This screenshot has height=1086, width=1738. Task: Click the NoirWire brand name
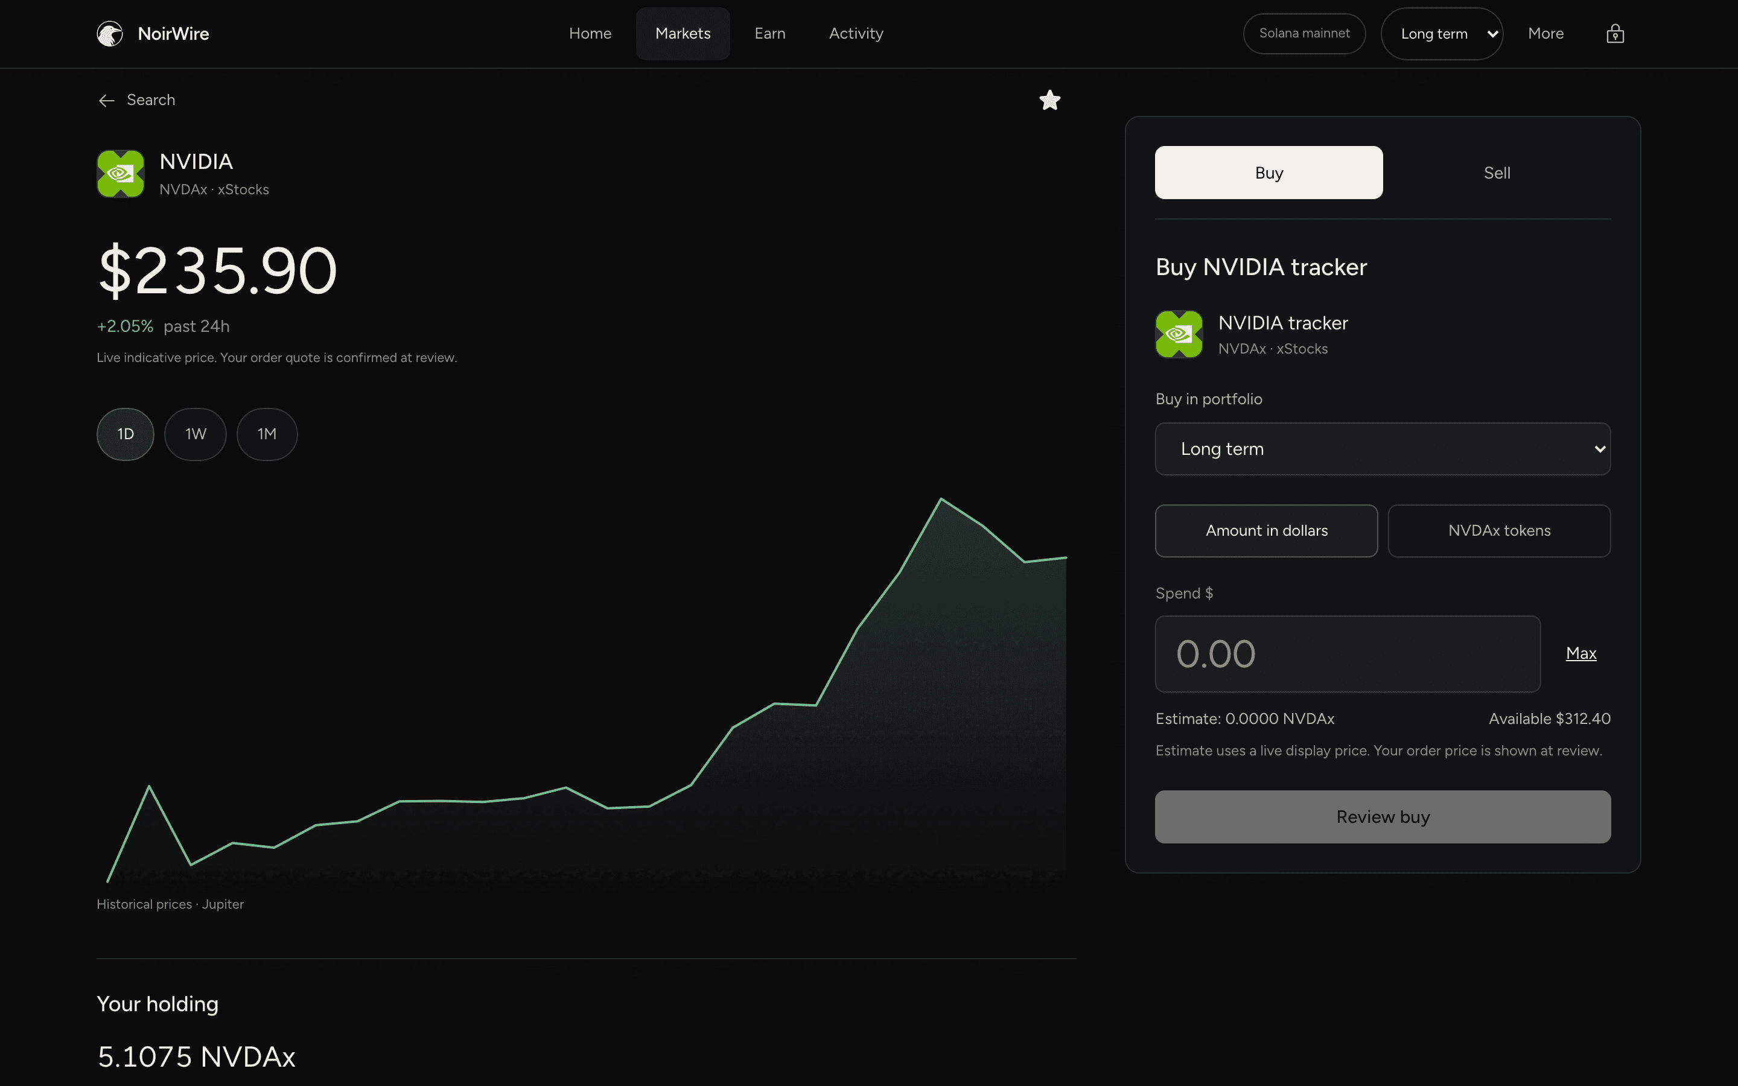click(173, 34)
